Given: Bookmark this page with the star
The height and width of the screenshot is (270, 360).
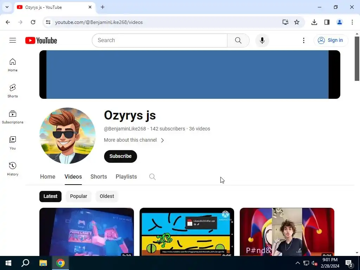Looking at the screenshot, I should tap(297, 22).
